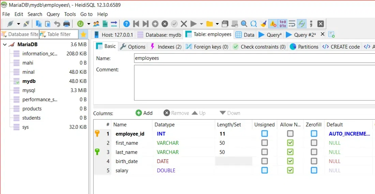Viewport: 375px width, 194px height.
Task: Click the Run query play icon
Action: click(194, 24)
